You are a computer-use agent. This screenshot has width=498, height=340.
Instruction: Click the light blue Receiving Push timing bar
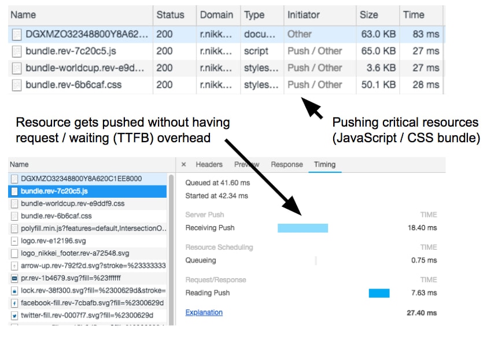tap(303, 228)
